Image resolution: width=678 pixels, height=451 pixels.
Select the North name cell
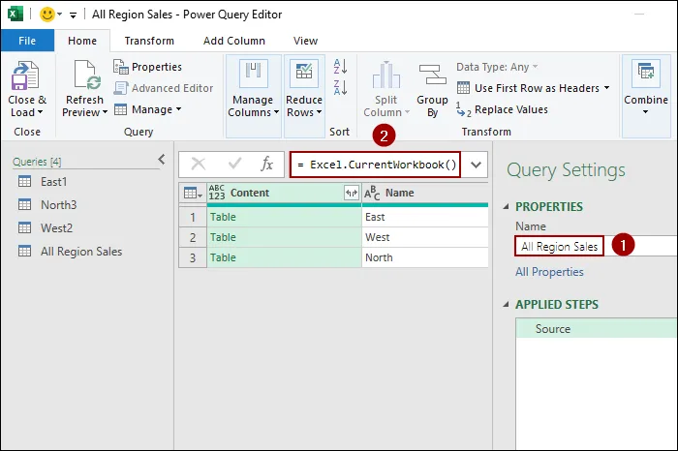tap(425, 257)
